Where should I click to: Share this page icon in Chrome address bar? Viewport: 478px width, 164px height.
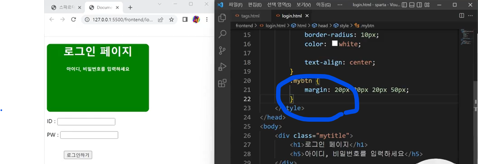coord(160,19)
